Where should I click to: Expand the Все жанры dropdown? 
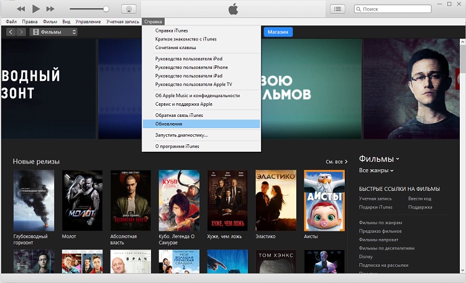click(376, 170)
